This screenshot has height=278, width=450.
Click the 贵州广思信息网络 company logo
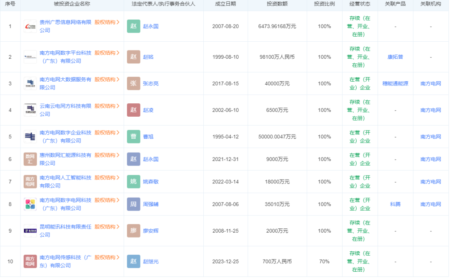(x=30, y=26)
